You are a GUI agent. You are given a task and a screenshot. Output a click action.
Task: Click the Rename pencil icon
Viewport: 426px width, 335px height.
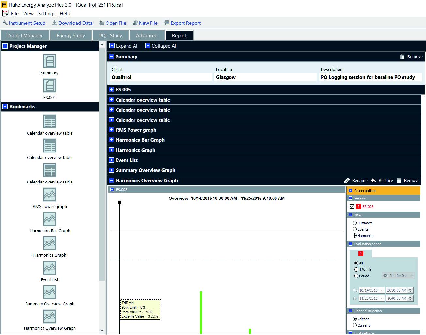pyautogui.click(x=347, y=180)
